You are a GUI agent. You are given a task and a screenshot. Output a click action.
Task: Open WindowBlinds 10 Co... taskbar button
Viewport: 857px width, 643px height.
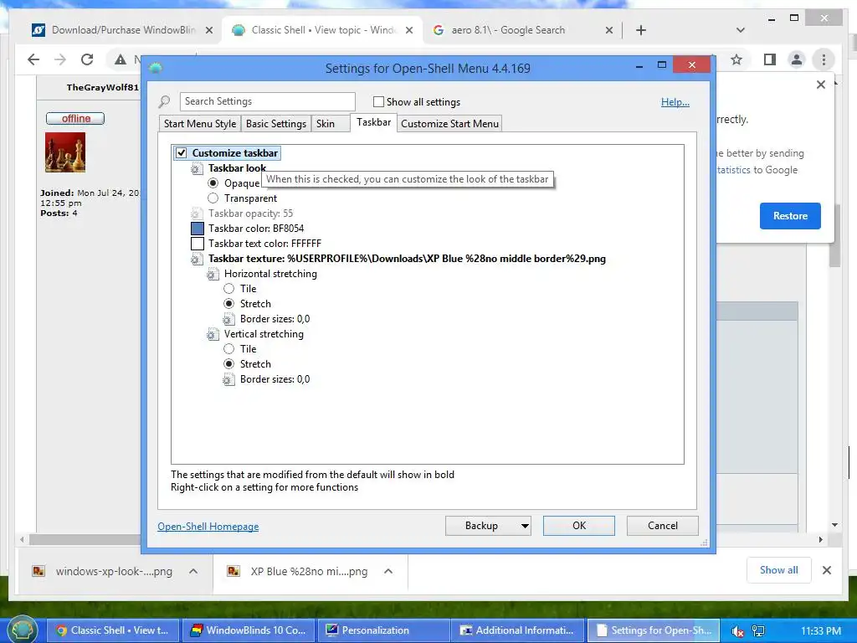249,630
